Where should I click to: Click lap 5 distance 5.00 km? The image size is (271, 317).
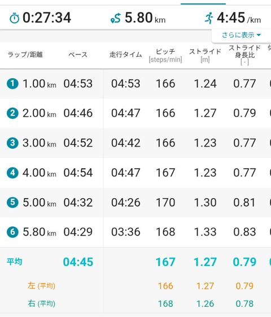pyautogui.click(x=40, y=203)
